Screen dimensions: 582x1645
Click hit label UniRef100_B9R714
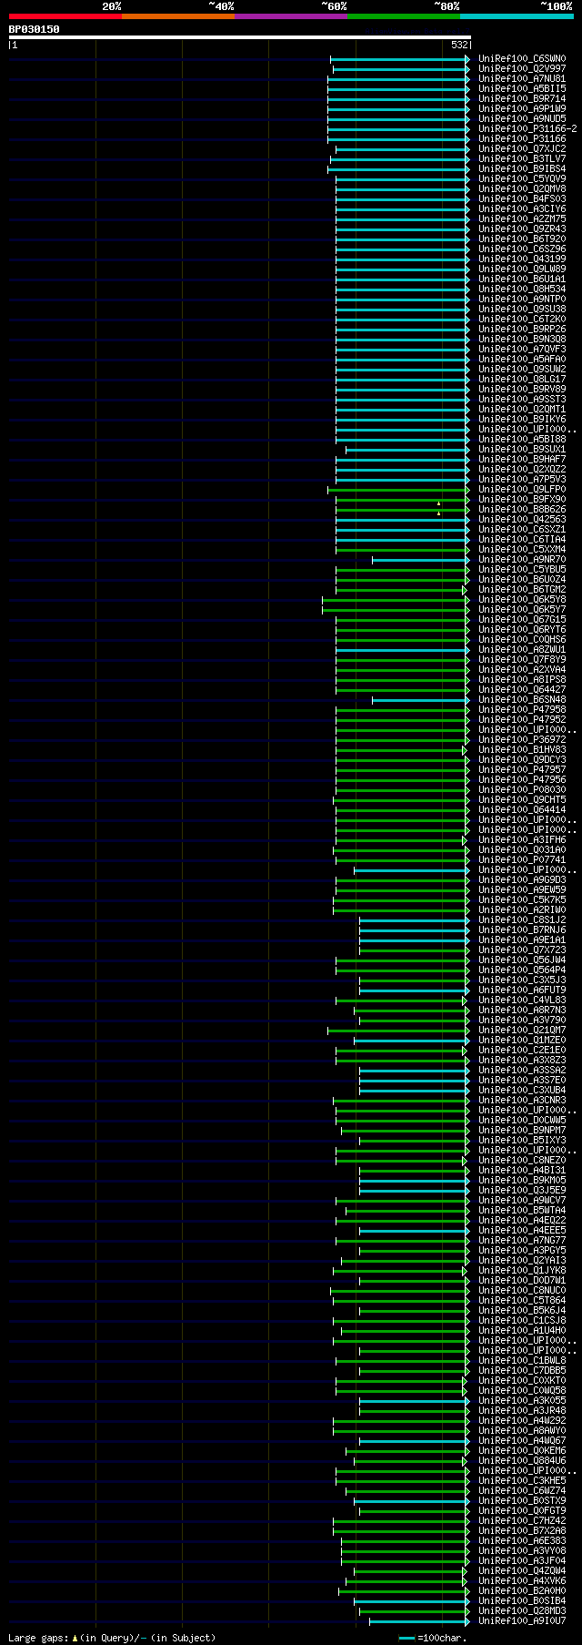(x=522, y=99)
